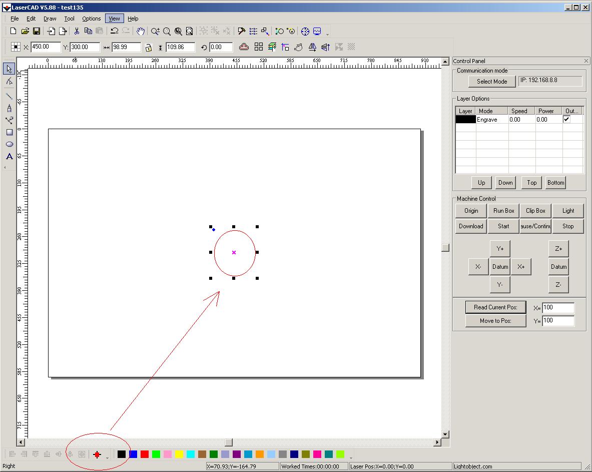Click the Cut scissors icon
The width and height of the screenshot is (592, 472).
click(x=77, y=31)
